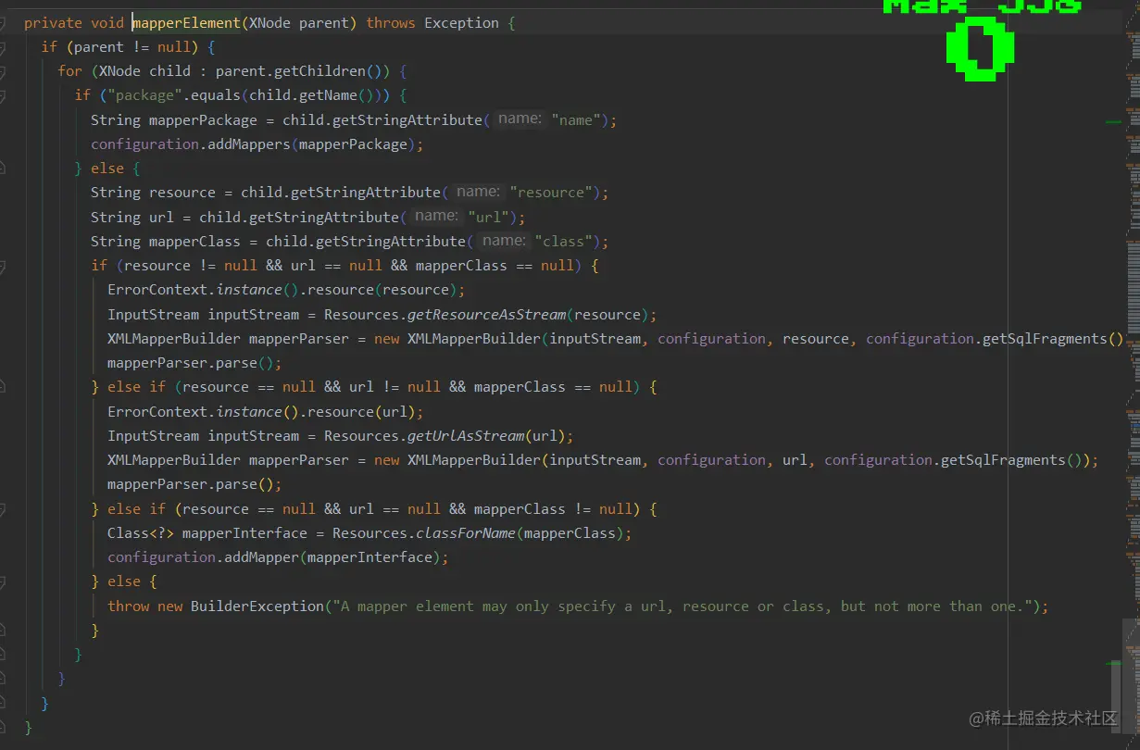Viewport: 1140px width, 750px height.
Task: Click the BuilderException class name
Action: point(257,606)
